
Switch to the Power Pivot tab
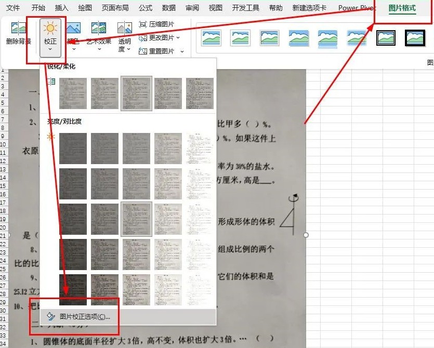tap(357, 8)
